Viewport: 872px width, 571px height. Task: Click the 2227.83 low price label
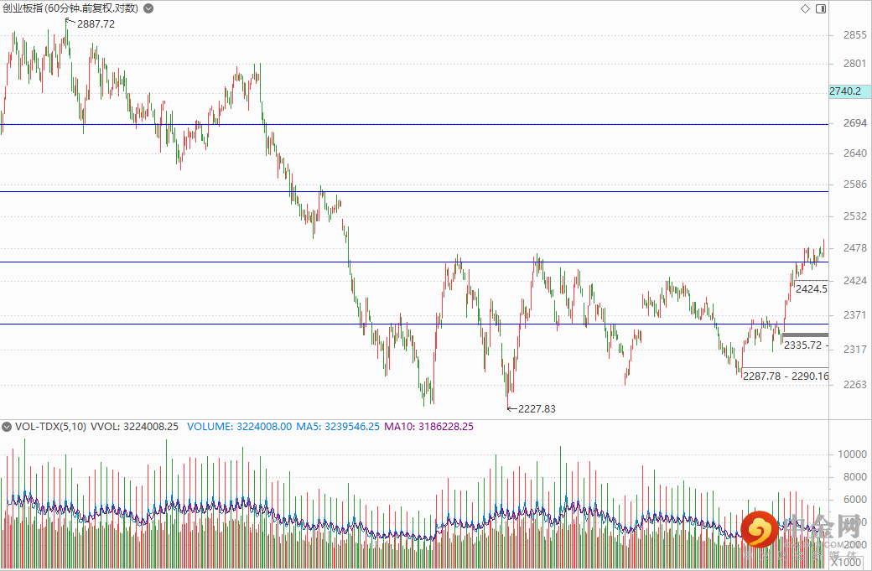pos(537,408)
